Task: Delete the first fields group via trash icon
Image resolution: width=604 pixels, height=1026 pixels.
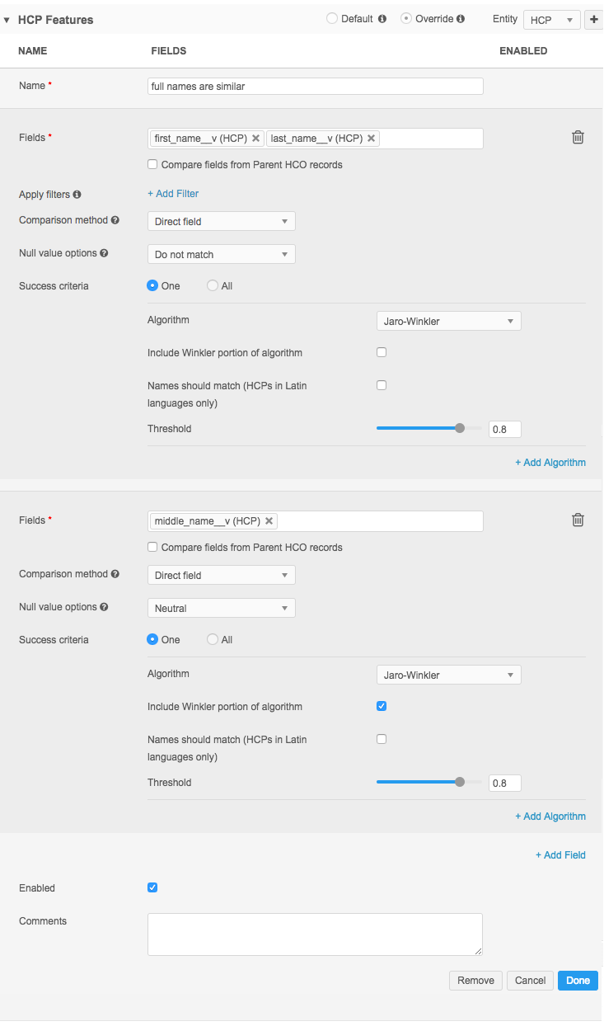Action: 578,138
